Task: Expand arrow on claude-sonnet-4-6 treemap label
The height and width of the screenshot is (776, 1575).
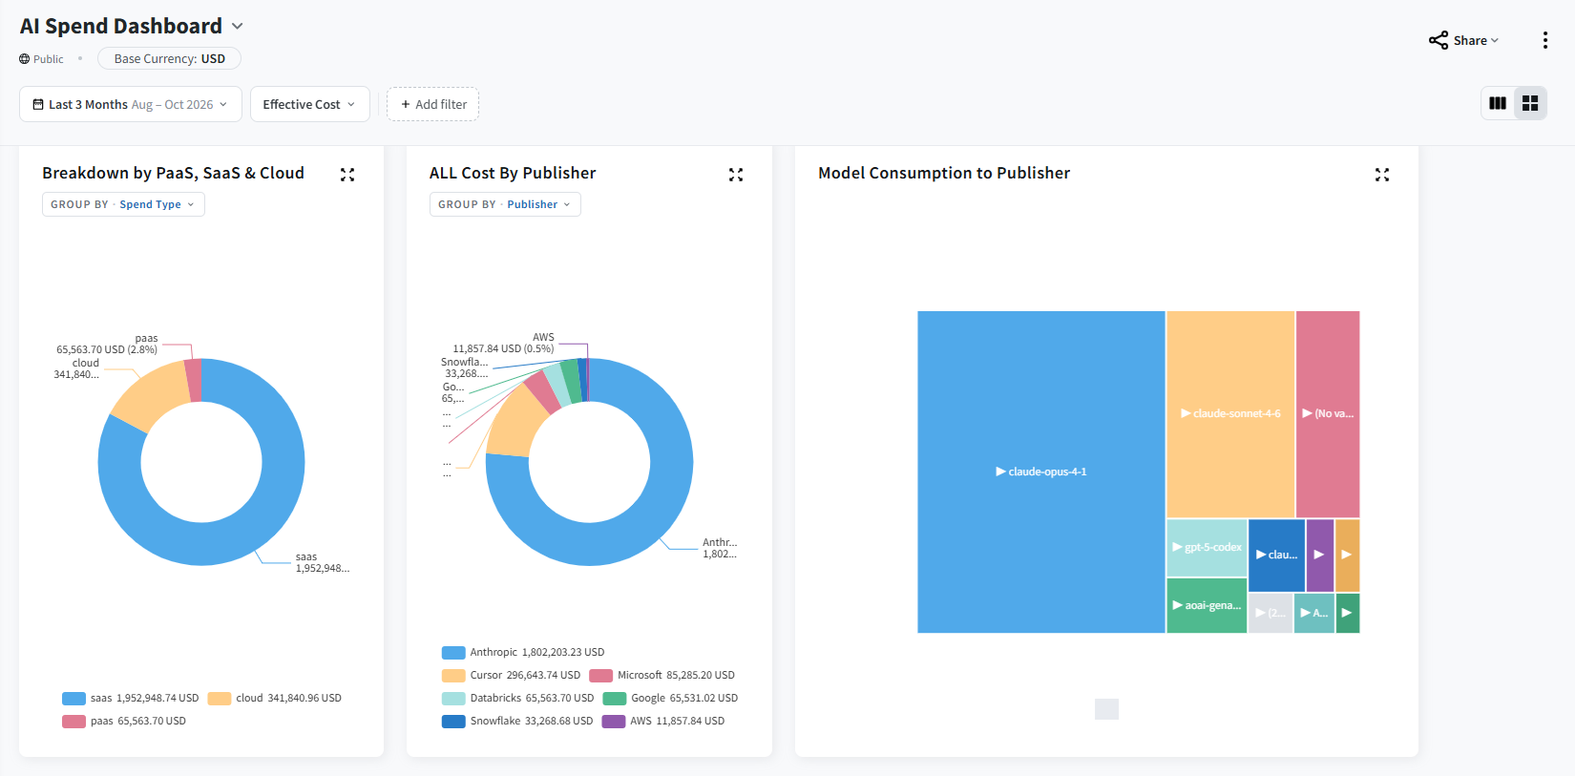Action: point(1186,413)
